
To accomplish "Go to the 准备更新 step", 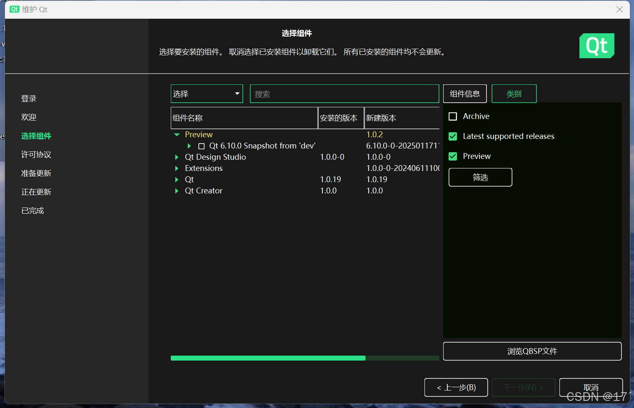I will (36, 173).
